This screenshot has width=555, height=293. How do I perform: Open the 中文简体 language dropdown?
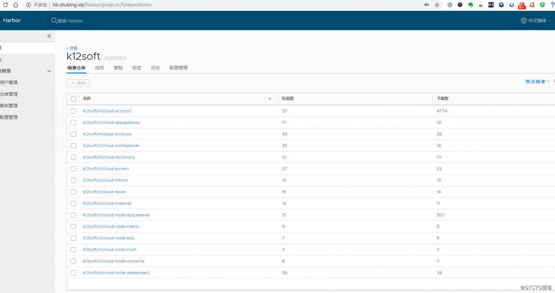pos(539,21)
